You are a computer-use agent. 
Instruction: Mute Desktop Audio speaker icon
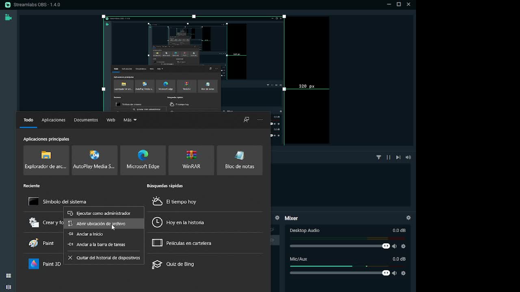[x=394, y=246]
